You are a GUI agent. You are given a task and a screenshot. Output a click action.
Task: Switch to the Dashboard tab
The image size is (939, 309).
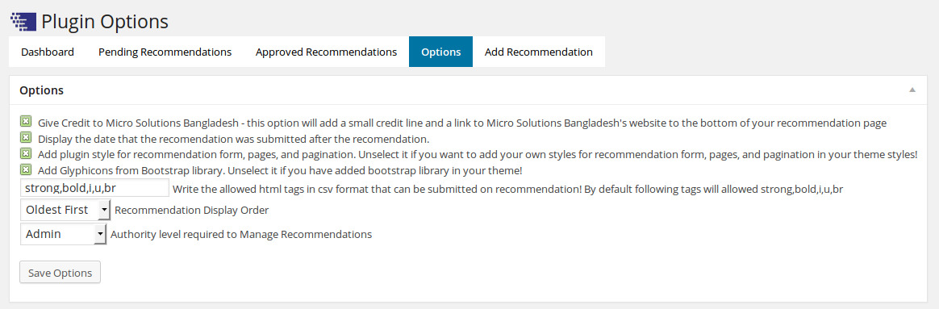click(48, 52)
